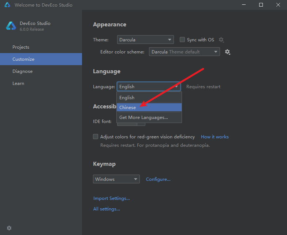Click the 6.0.0 Release version text
Viewport: 287px width, 235px height.
(32, 29)
